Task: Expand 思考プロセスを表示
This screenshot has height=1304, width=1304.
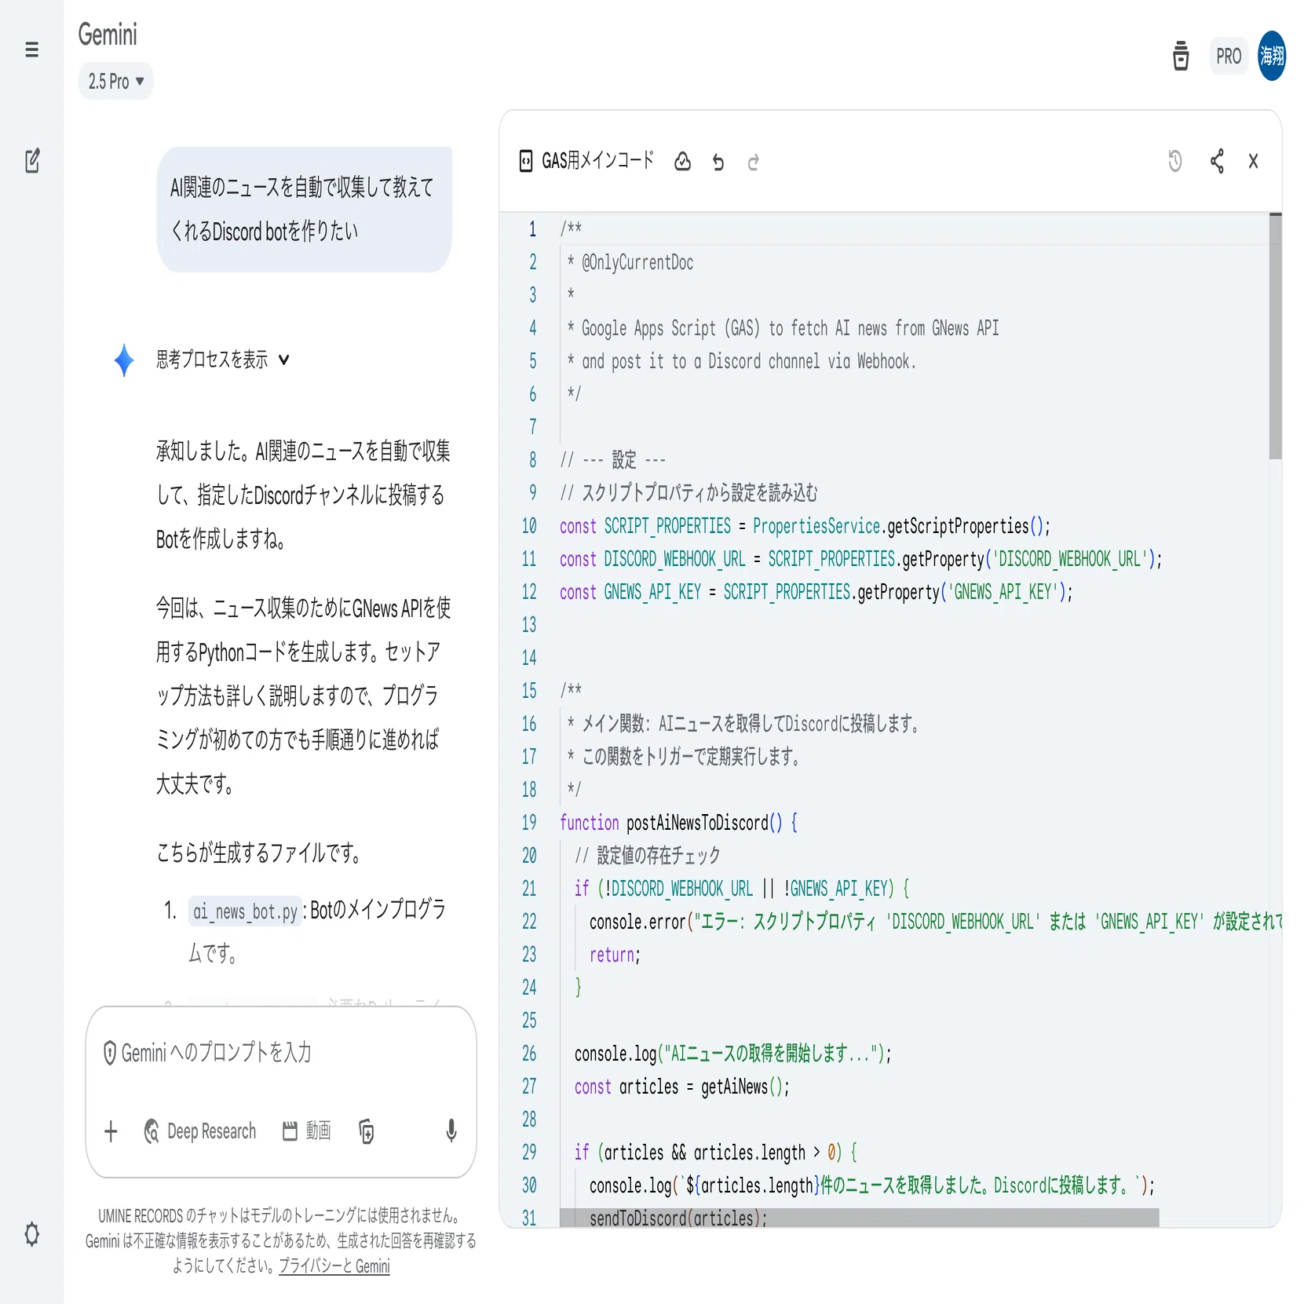Action: [222, 360]
